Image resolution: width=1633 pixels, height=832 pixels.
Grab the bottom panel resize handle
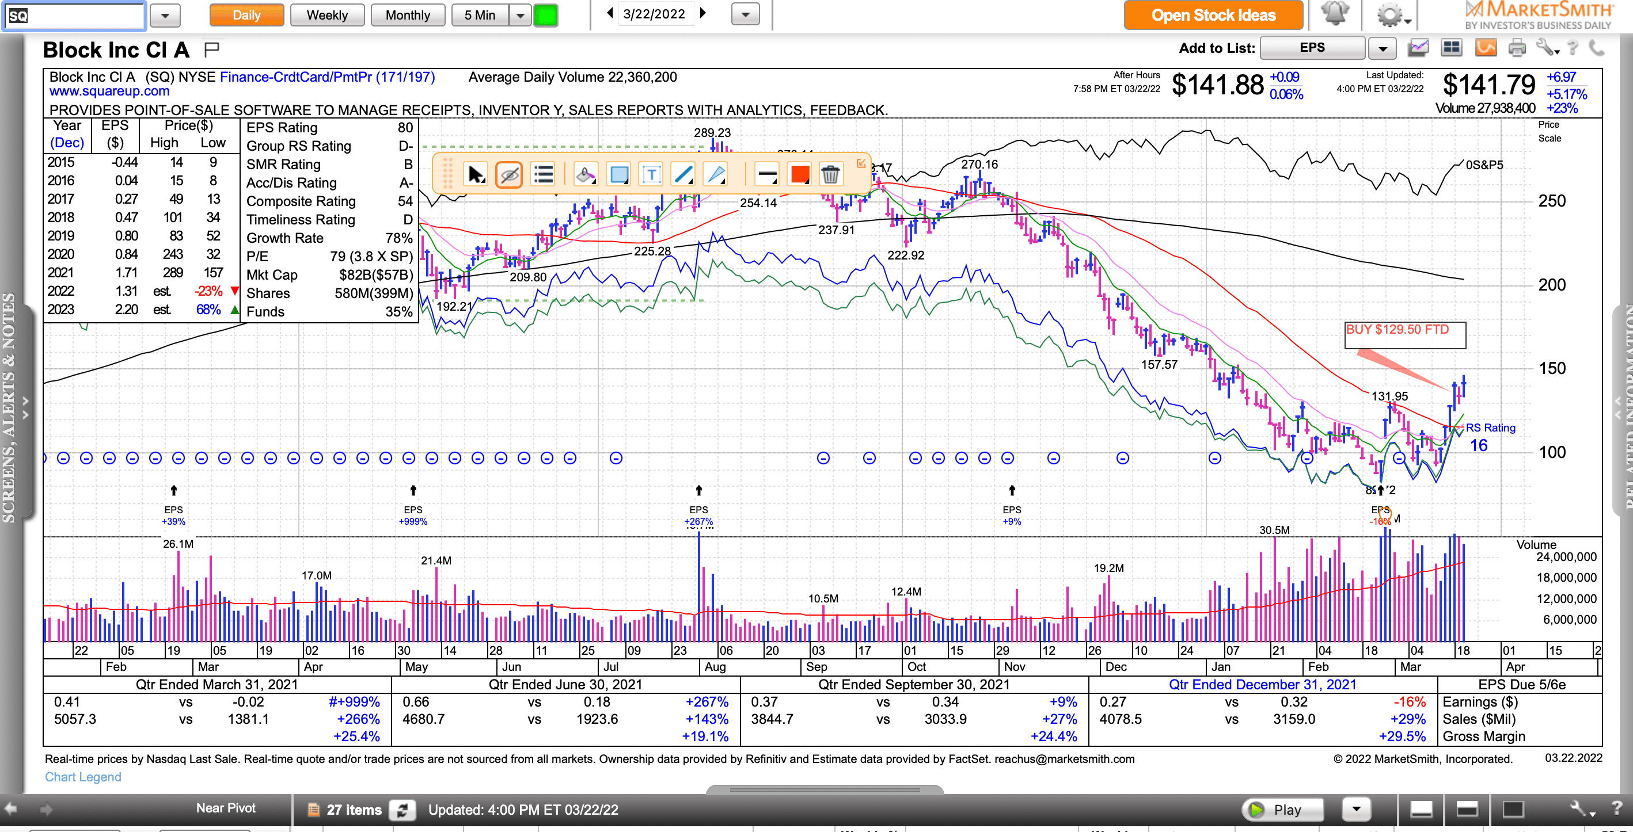coord(825,789)
